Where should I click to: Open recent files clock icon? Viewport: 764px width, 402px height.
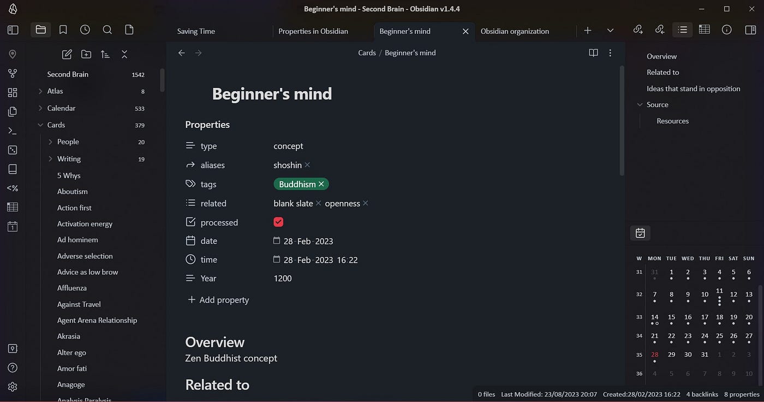[x=85, y=30]
